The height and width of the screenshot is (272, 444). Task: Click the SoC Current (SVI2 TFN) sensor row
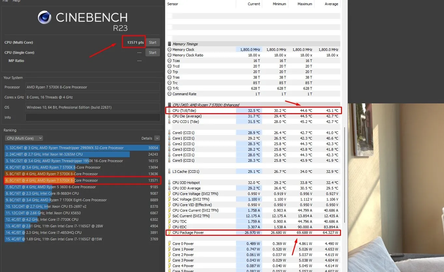point(253,216)
